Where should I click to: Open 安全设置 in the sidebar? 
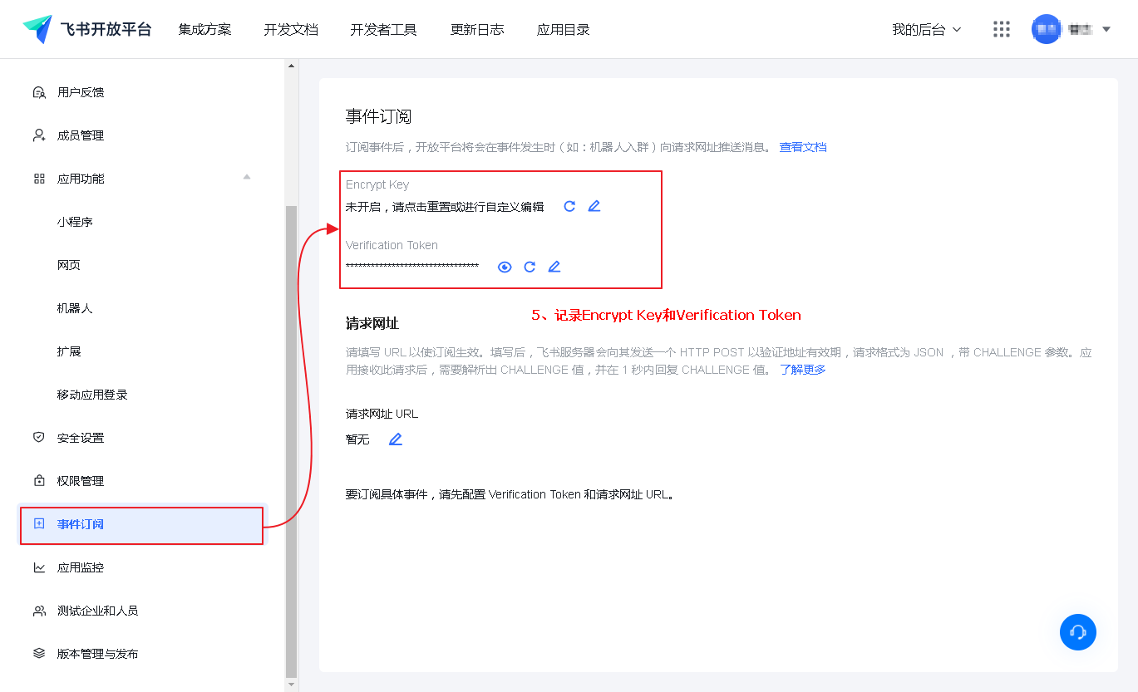click(81, 438)
